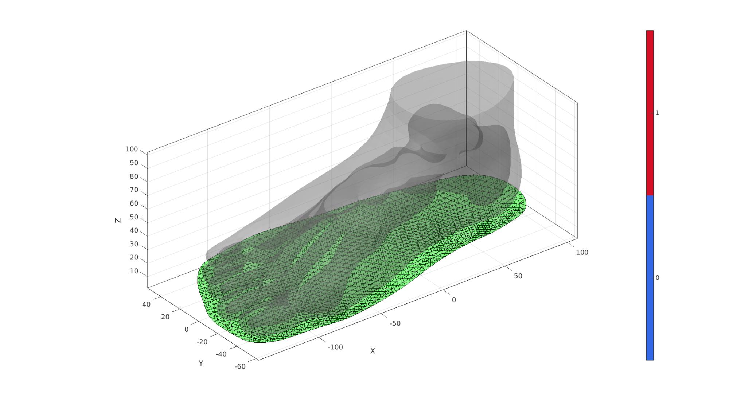The height and width of the screenshot is (405, 729).
Task: Click colorbar tick label 0
Action: pyautogui.click(x=657, y=278)
